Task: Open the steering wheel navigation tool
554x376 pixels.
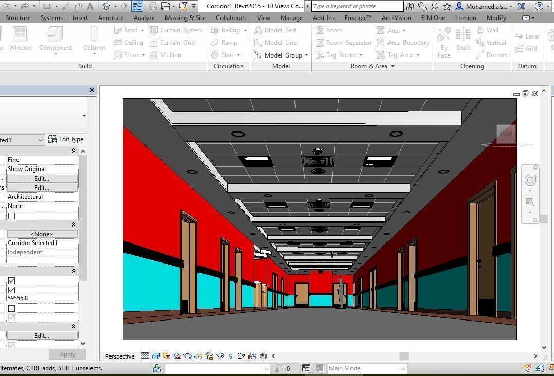Action: [530, 180]
